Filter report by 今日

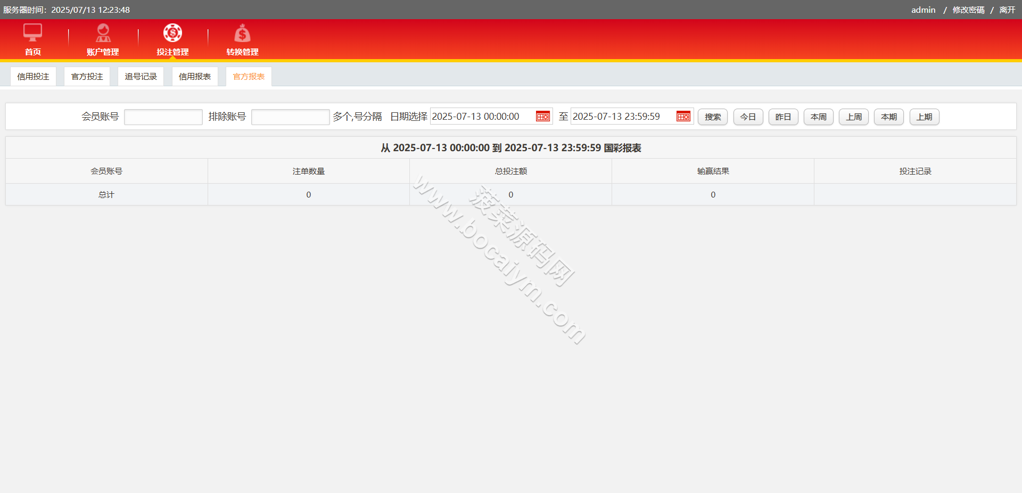click(748, 117)
